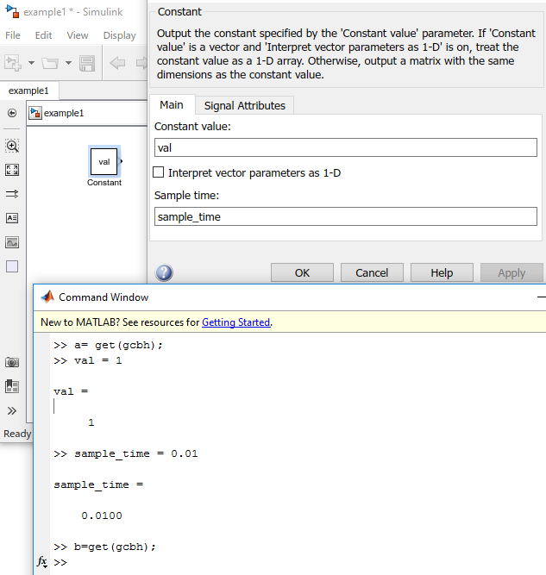Open the Display menu
The height and width of the screenshot is (575, 546).
tap(119, 35)
